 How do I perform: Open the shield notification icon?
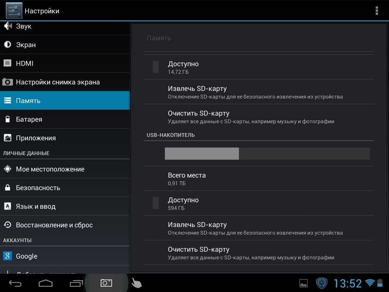322,283
